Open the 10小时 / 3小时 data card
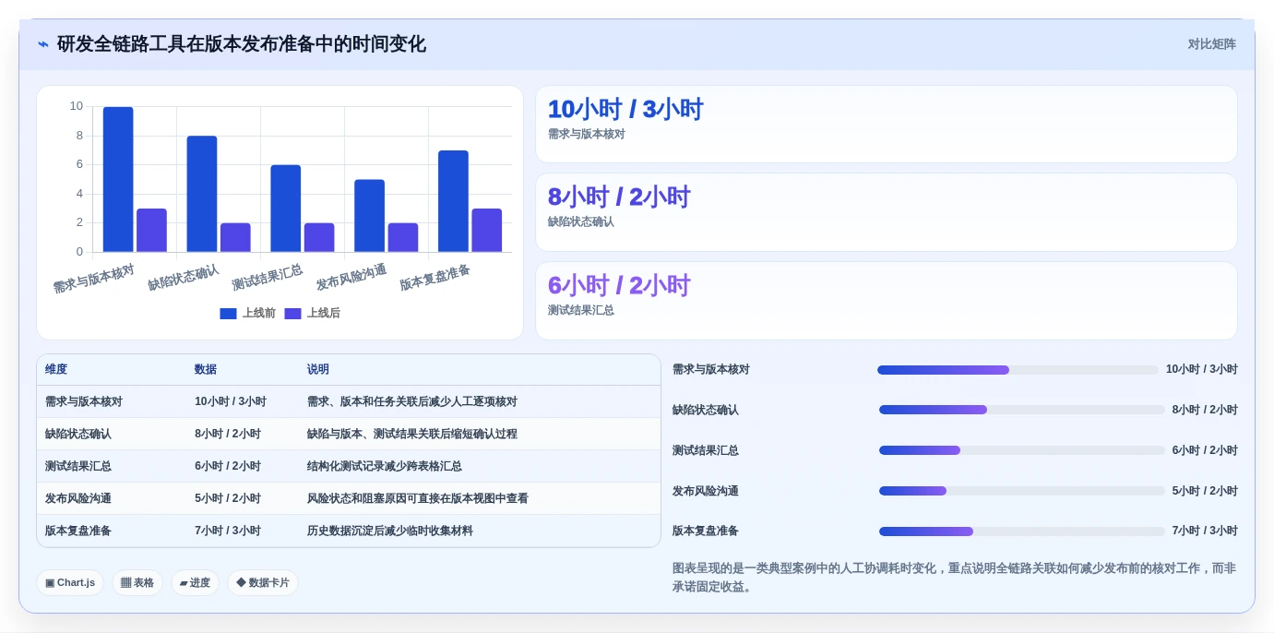The height and width of the screenshot is (633, 1274). (887, 125)
